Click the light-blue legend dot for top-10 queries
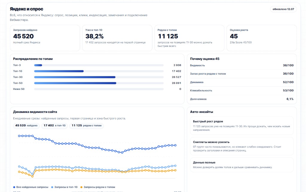Screen dimensions: 306x192 [52, 187]
